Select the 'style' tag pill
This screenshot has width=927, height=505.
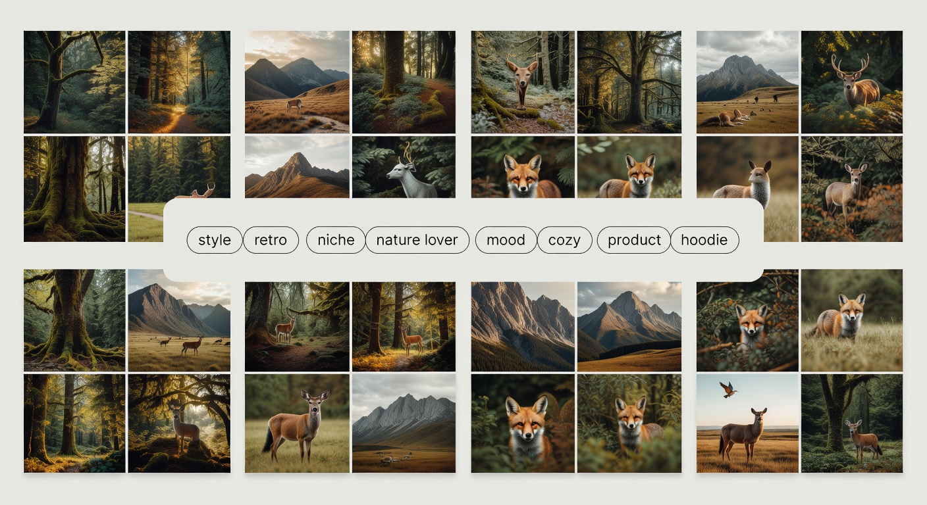tap(215, 240)
